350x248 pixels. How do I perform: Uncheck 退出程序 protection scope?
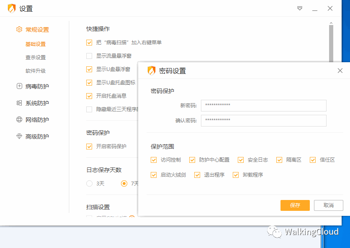click(x=197, y=175)
